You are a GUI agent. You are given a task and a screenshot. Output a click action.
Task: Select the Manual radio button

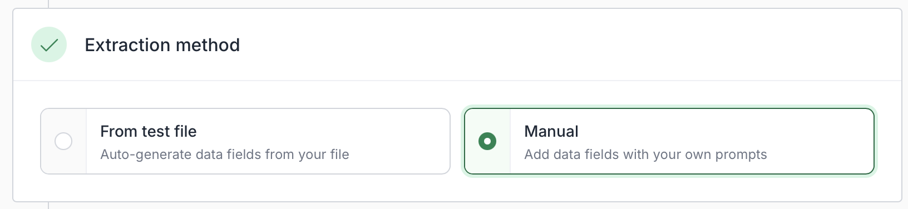tap(487, 141)
